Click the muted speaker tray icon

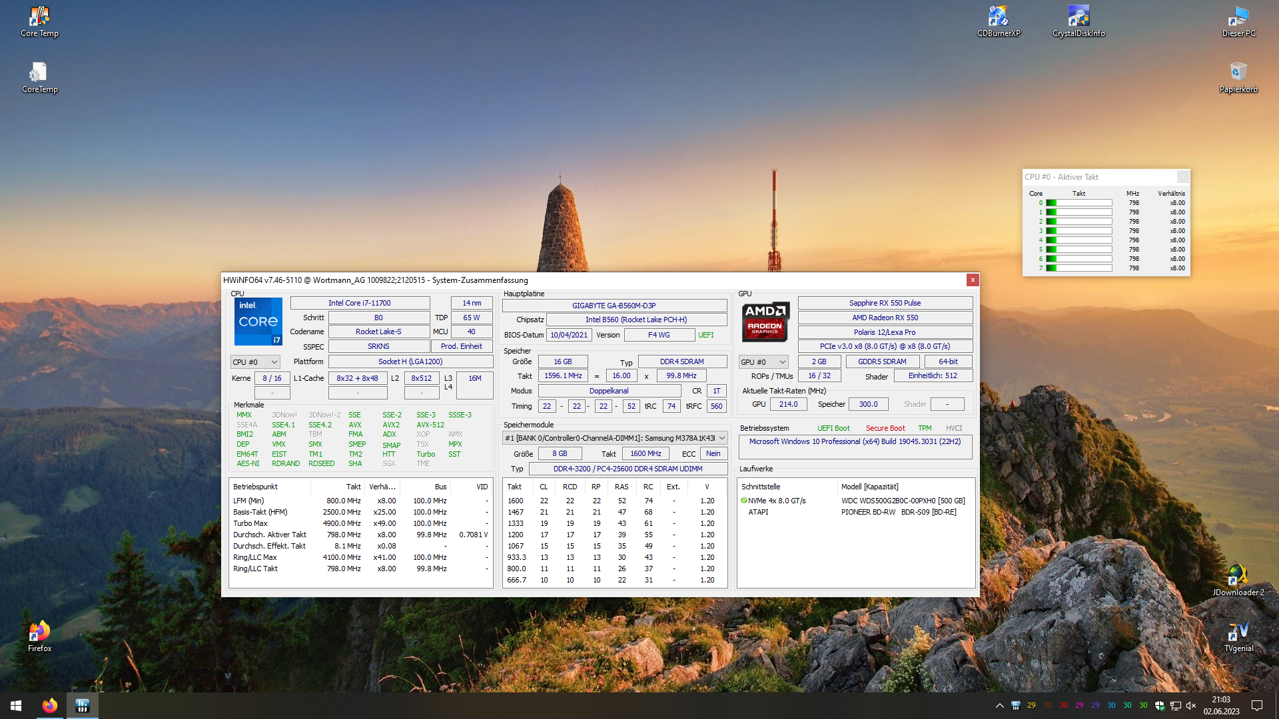tap(1191, 706)
